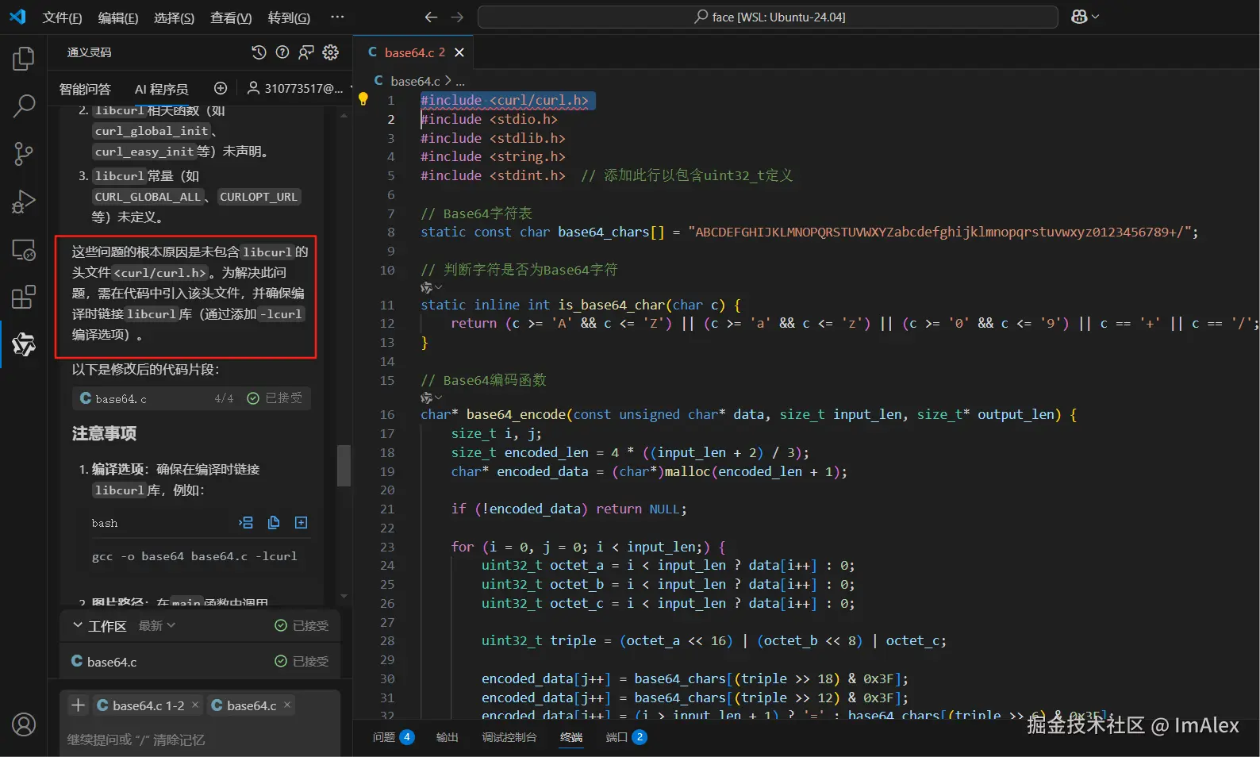This screenshot has height=757, width=1260.
Task: Click the chat panel vertical scrollbar thumb
Action: 344,465
